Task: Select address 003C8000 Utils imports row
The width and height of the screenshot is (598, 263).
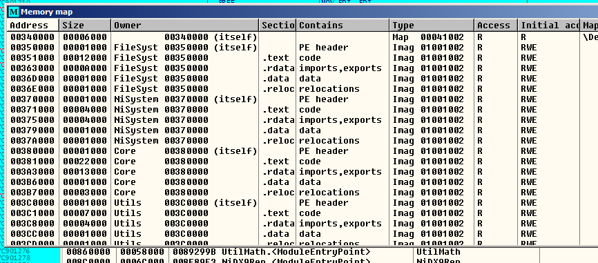Action: coord(302,223)
